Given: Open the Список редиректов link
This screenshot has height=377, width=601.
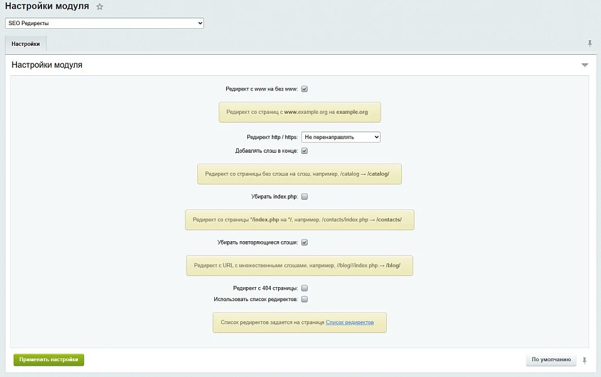Looking at the screenshot, I should point(350,322).
